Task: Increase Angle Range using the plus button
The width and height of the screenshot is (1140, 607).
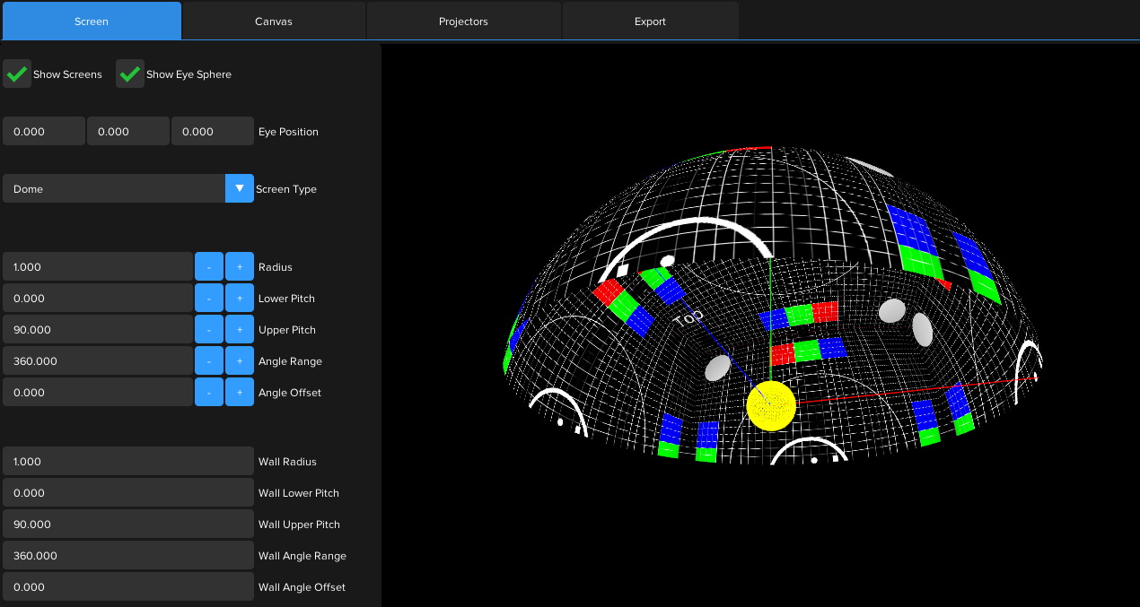Action: (239, 360)
